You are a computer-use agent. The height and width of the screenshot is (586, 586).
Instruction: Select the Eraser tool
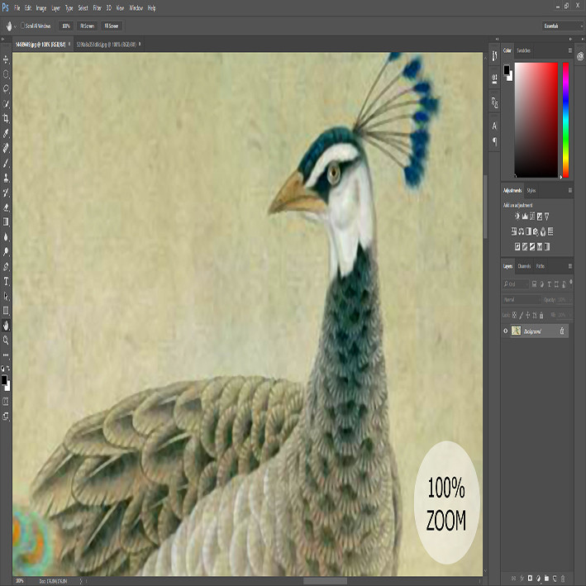click(6, 207)
